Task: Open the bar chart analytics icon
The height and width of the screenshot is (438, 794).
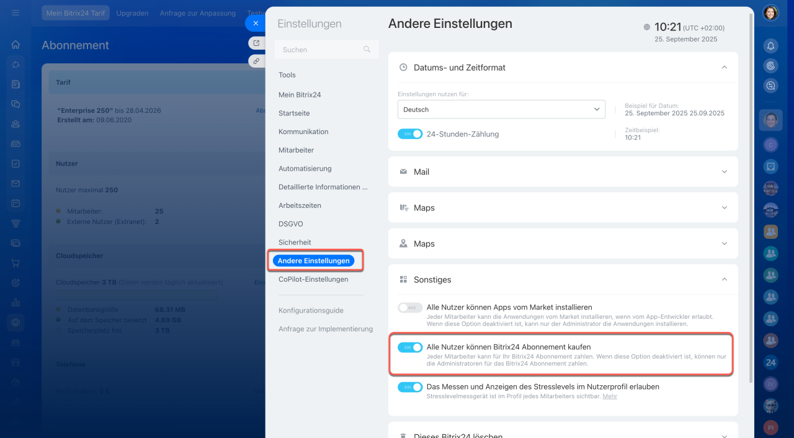Action: 16,303
